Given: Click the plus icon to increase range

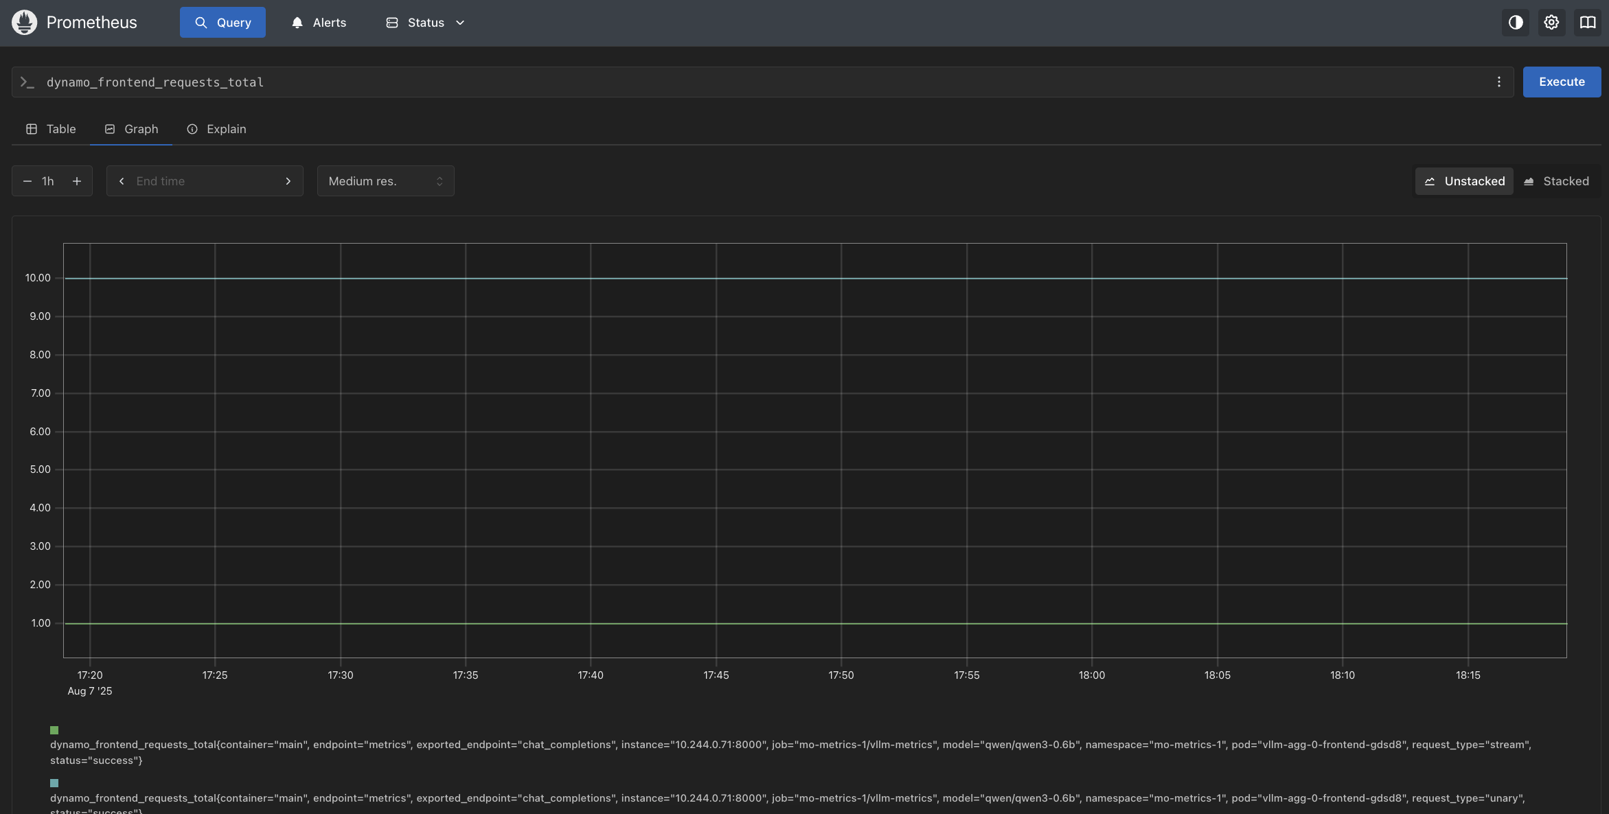Looking at the screenshot, I should (77, 181).
